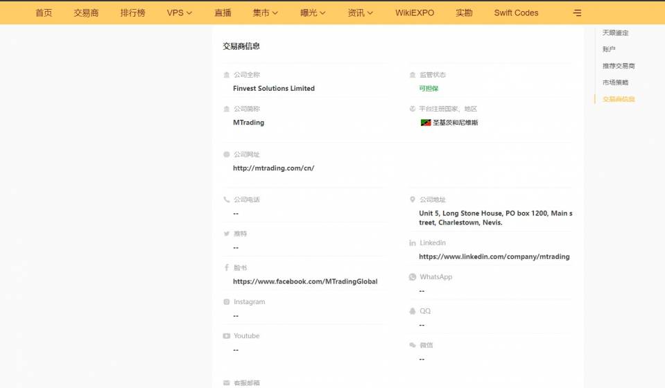This screenshot has height=388, width=665.
Task: Click the Facebook icon
Action: tap(227, 267)
